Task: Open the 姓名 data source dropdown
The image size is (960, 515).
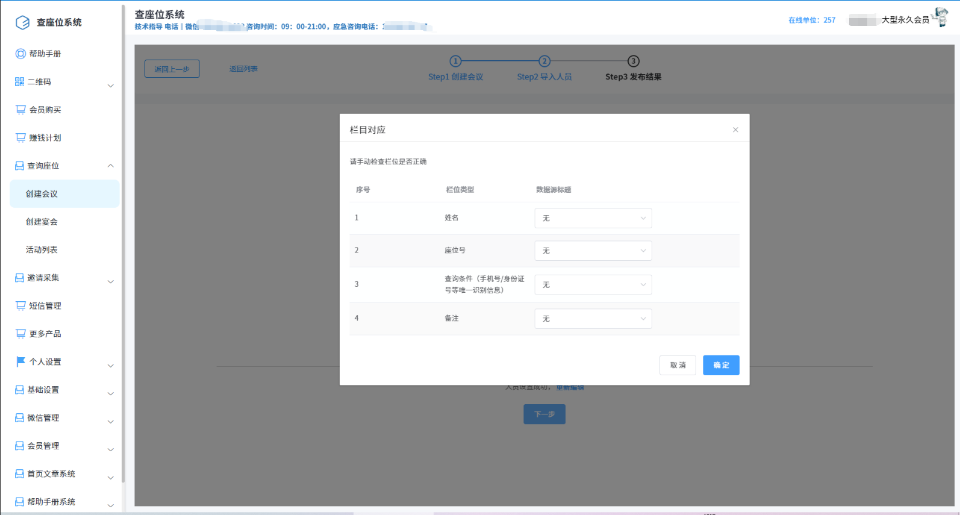Action: [593, 218]
